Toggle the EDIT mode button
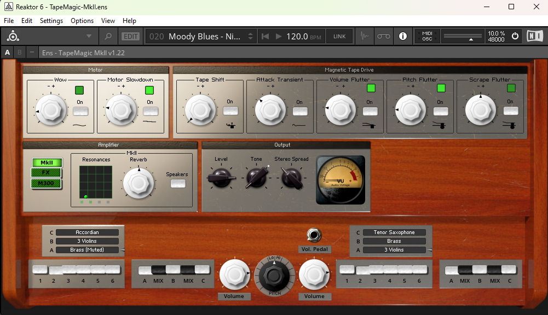Image resolution: width=548 pixels, height=315 pixels. (131, 36)
